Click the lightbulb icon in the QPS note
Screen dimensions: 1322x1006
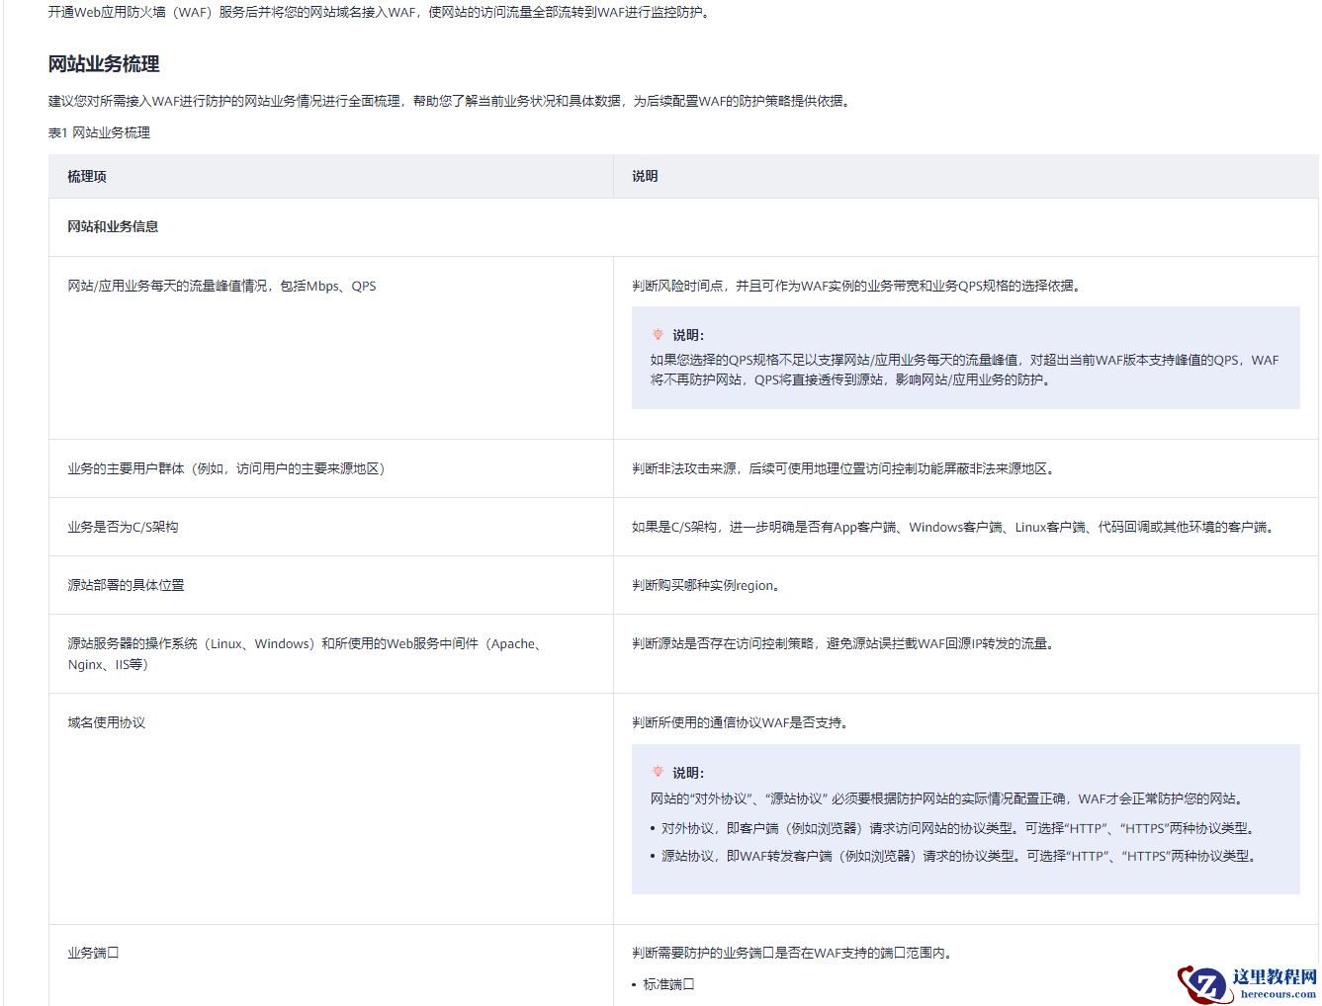click(x=658, y=334)
